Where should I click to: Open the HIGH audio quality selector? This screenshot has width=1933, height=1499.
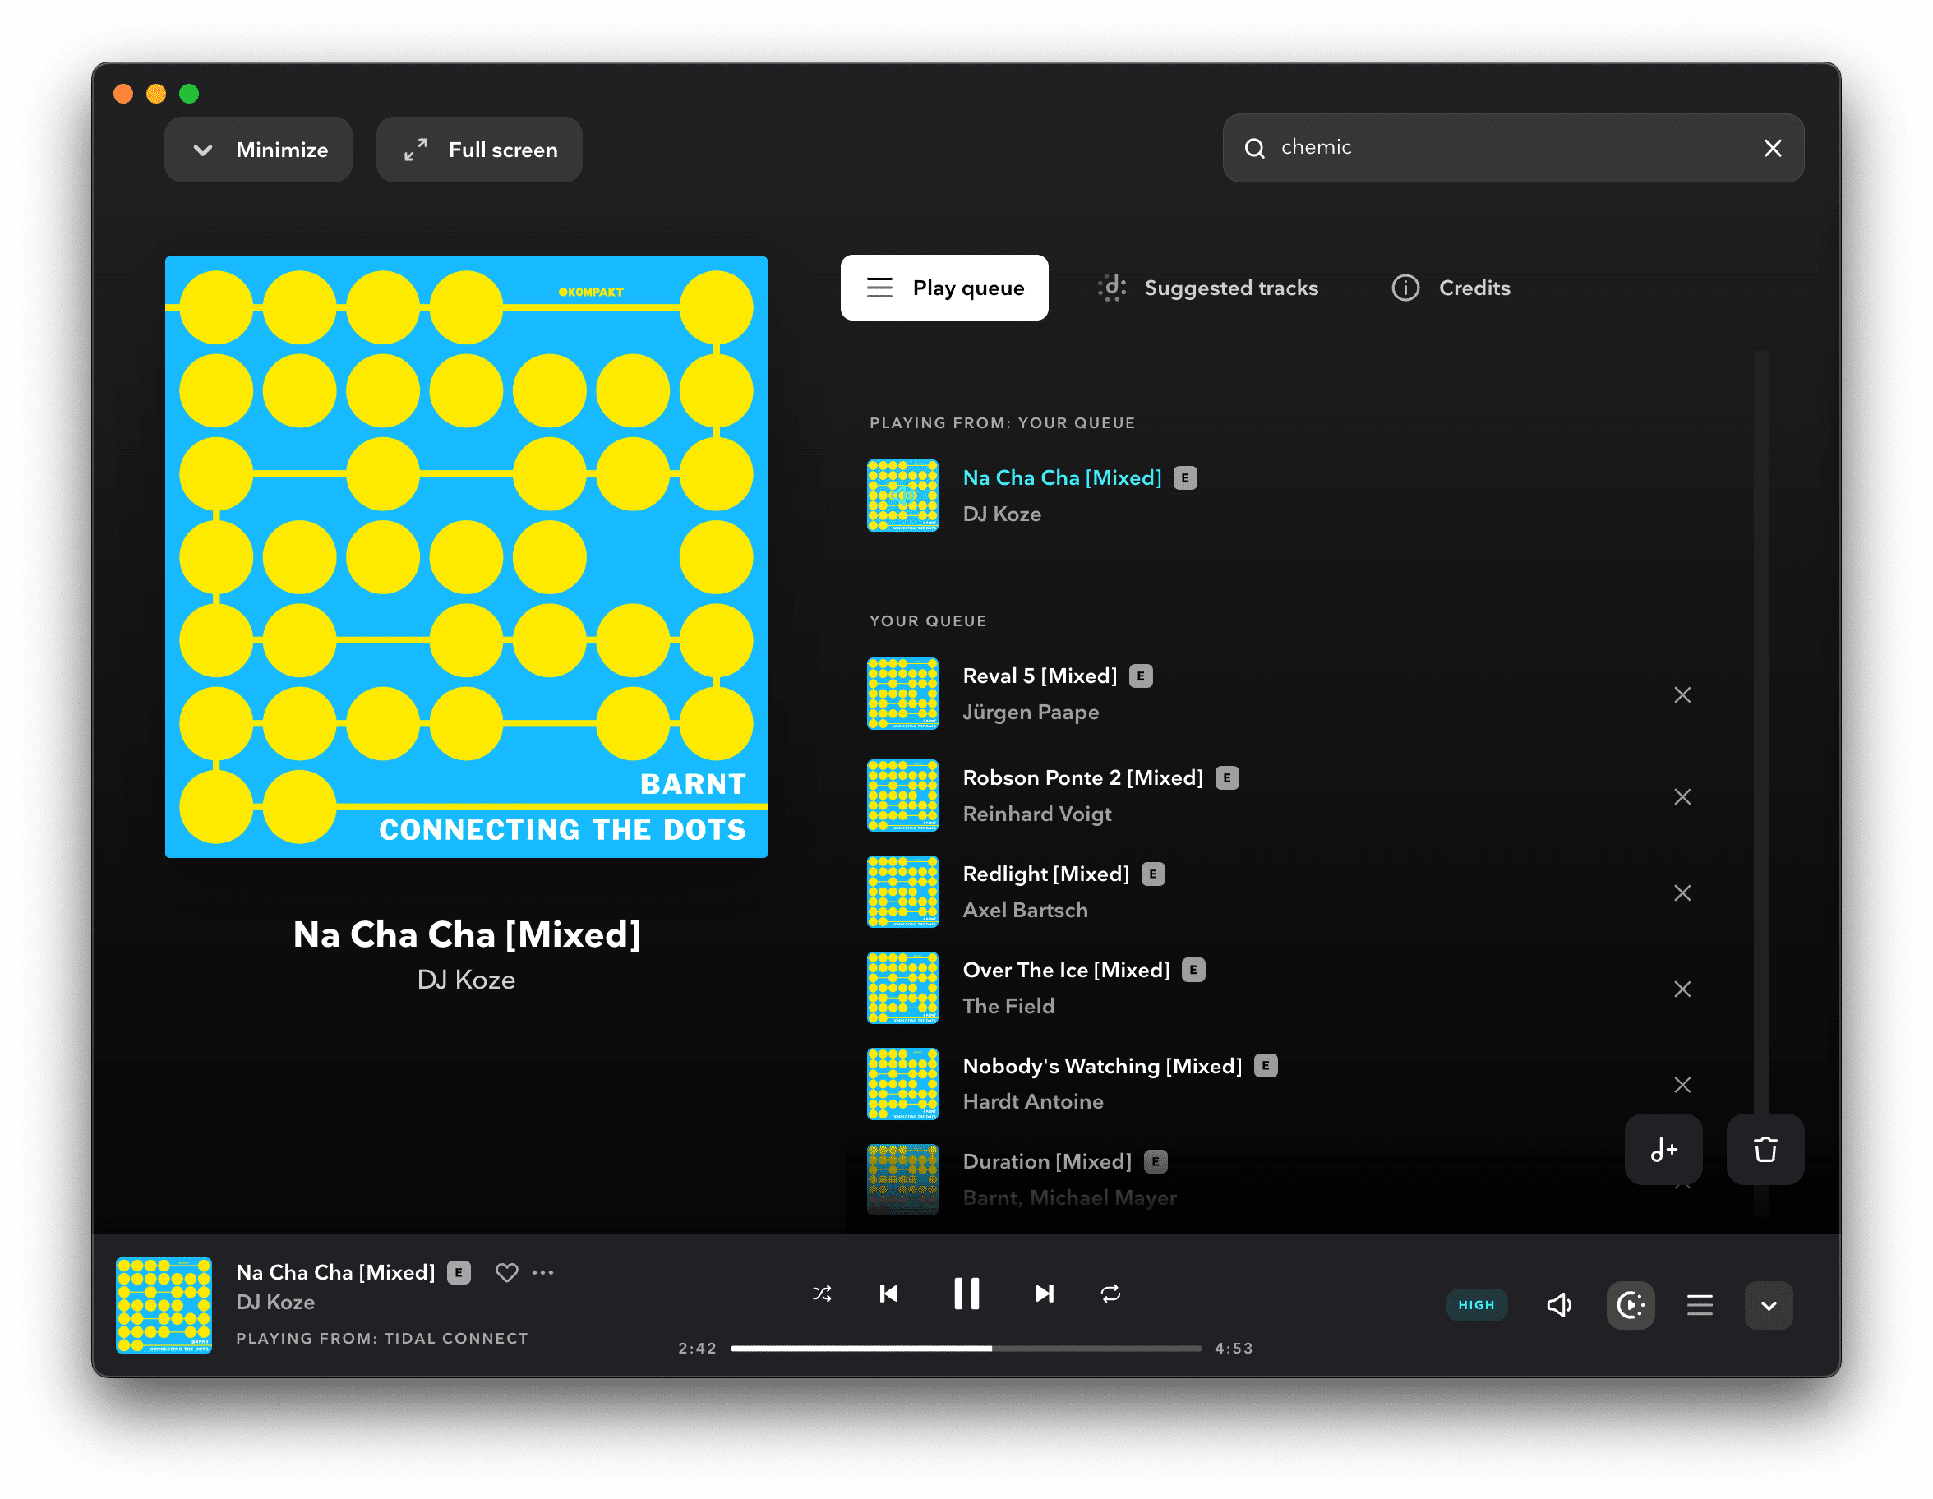1476,1305
